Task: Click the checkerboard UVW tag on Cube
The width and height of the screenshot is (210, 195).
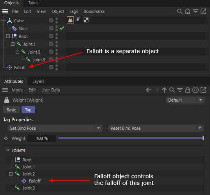Action: click(x=86, y=20)
